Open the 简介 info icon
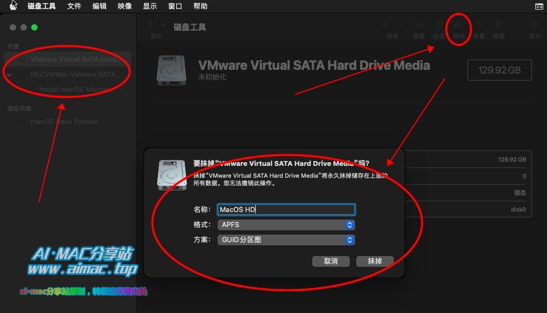The width and height of the screenshot is (547, 313). [535, 24]
